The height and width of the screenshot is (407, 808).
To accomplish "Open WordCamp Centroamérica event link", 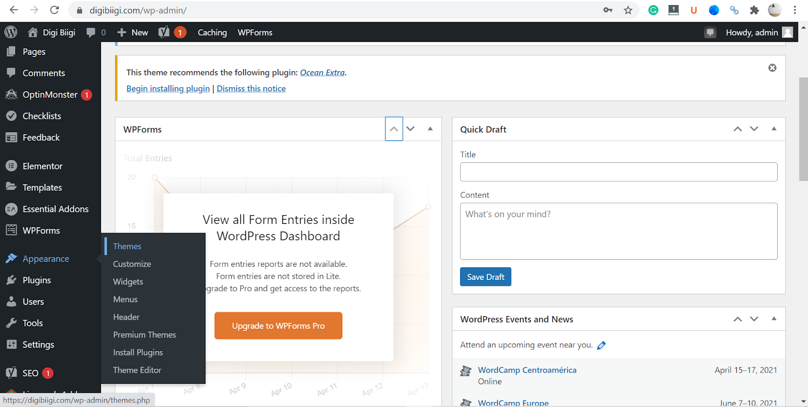I will [527, 370].
